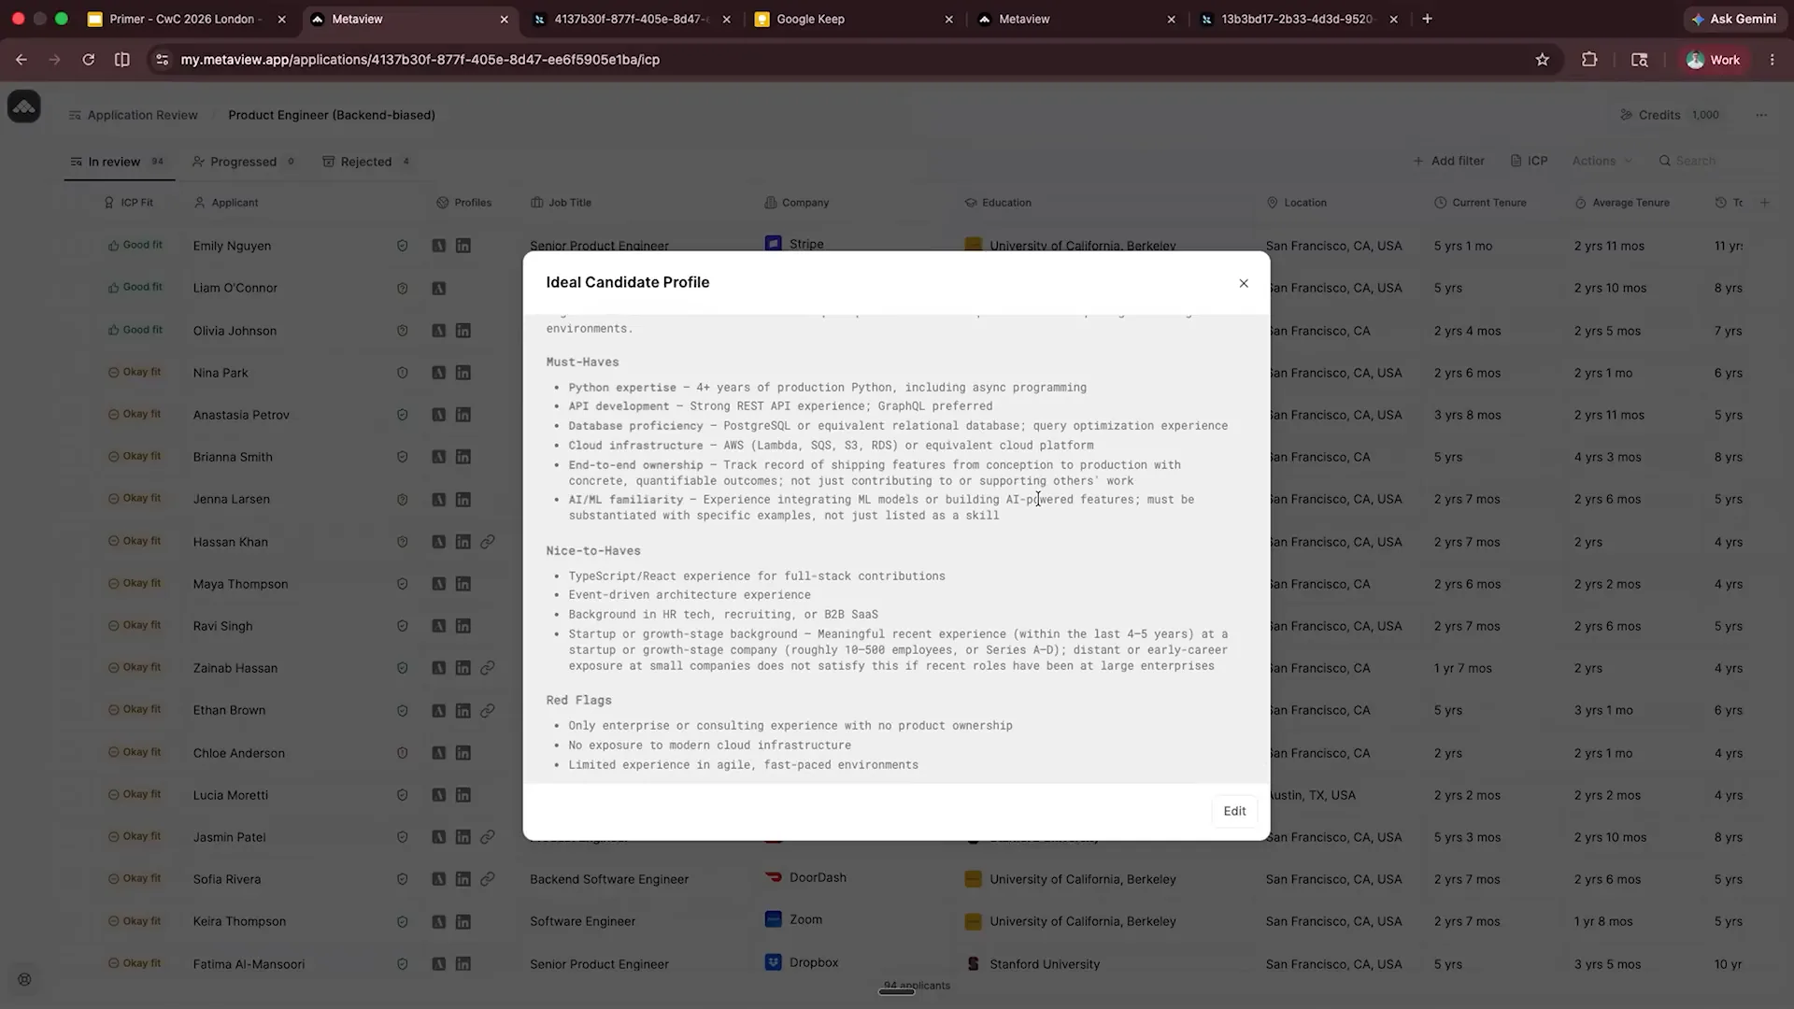Click the Job Title column header
This screenshot has height=1009, width=1794.
pos(561,203)
